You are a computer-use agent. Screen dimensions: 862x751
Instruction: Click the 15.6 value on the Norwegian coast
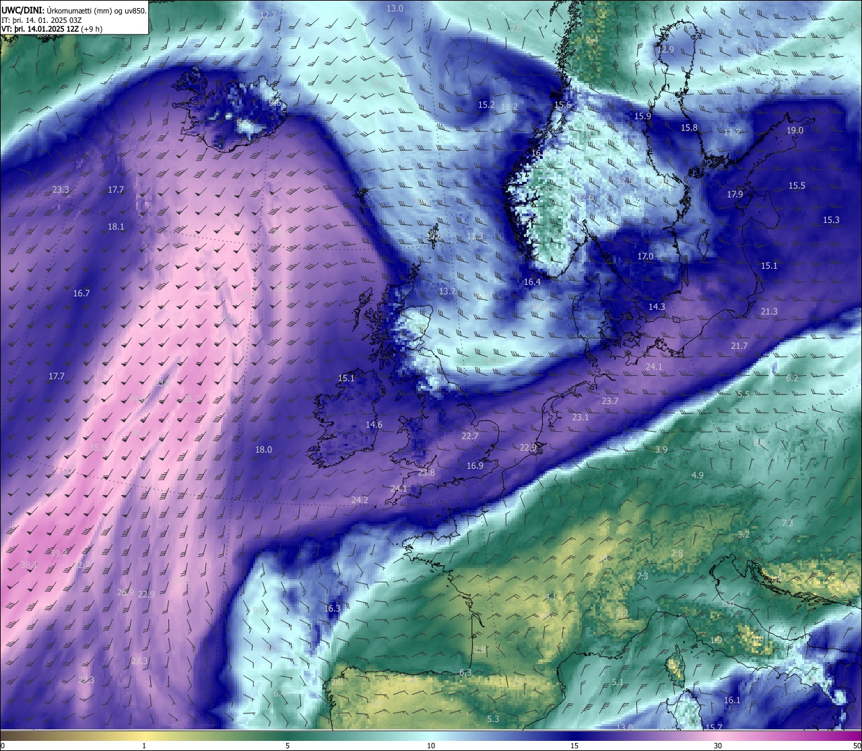coord(562,105)
